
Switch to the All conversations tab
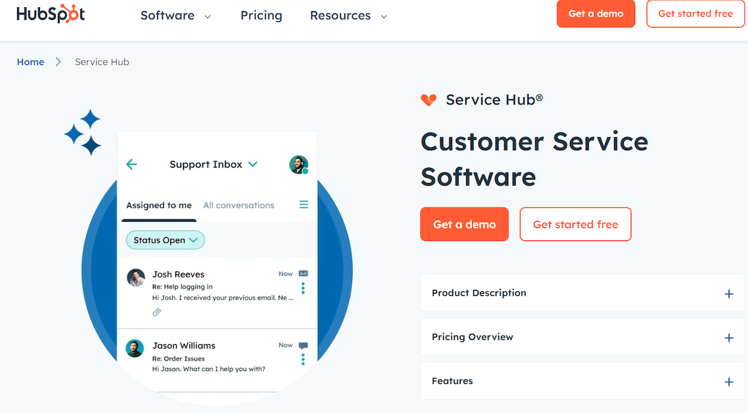click(239, 205)
